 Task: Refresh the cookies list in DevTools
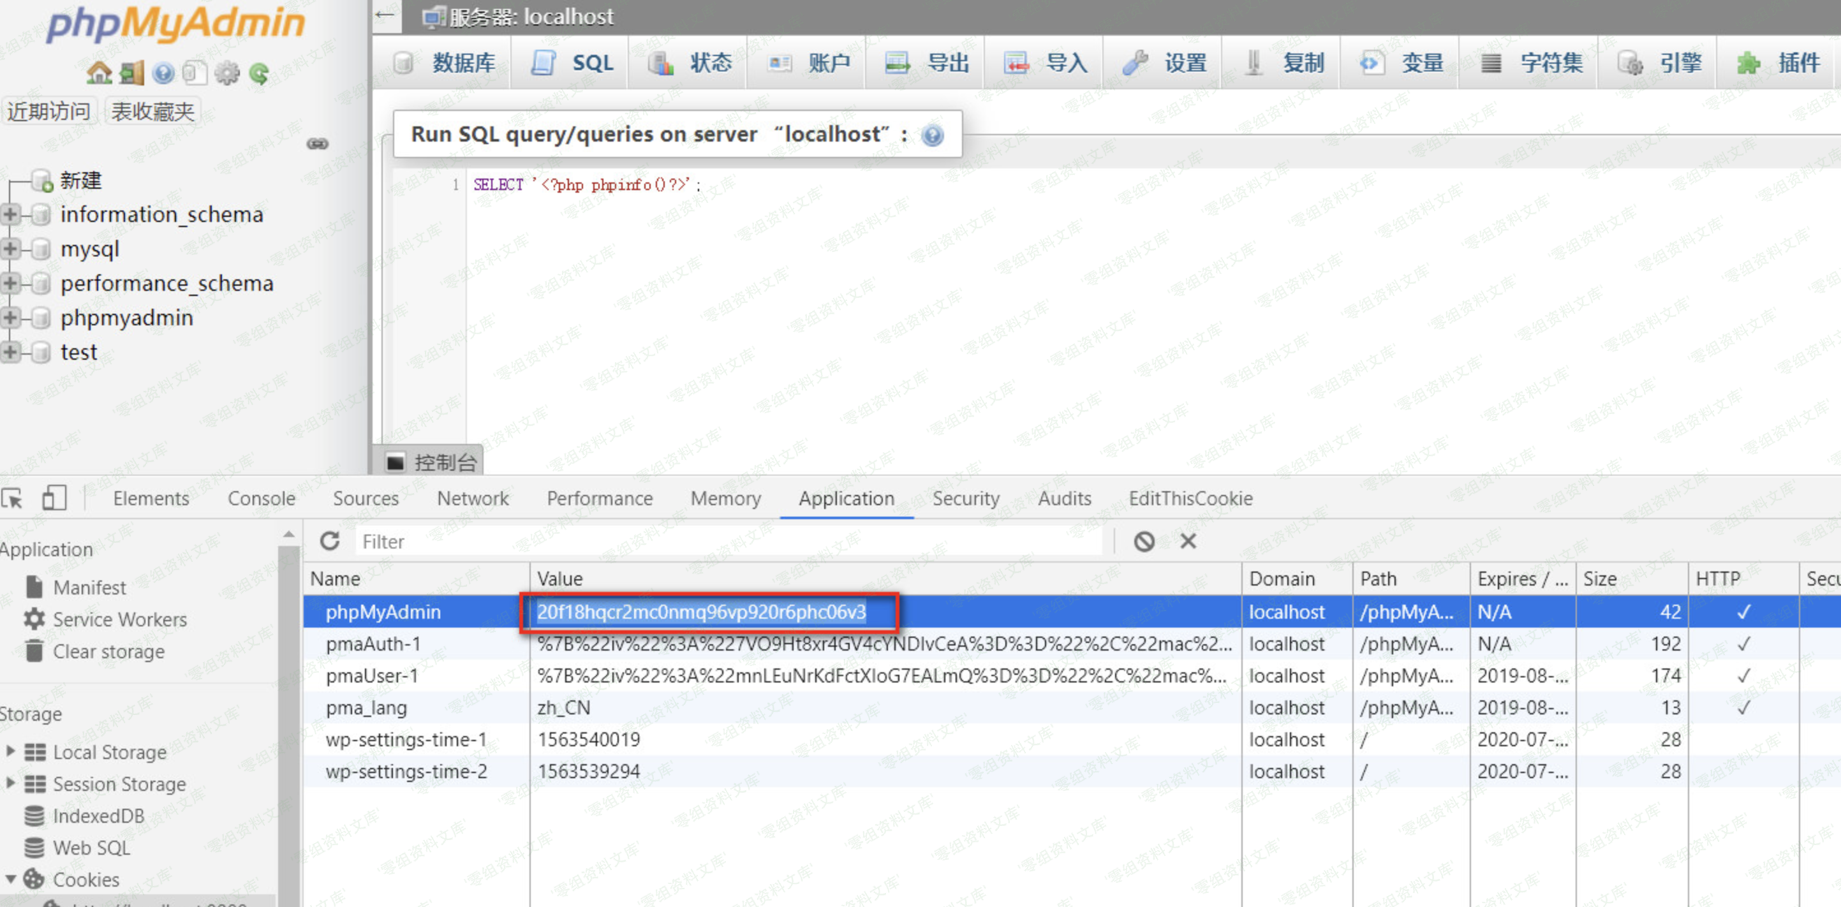pyautogui.click(x=329, y=541)
